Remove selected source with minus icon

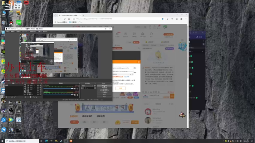[x=28, y=97]
